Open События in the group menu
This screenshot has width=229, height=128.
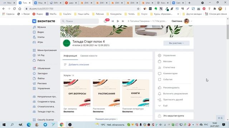pyautogui.click(x=165, y=79)
